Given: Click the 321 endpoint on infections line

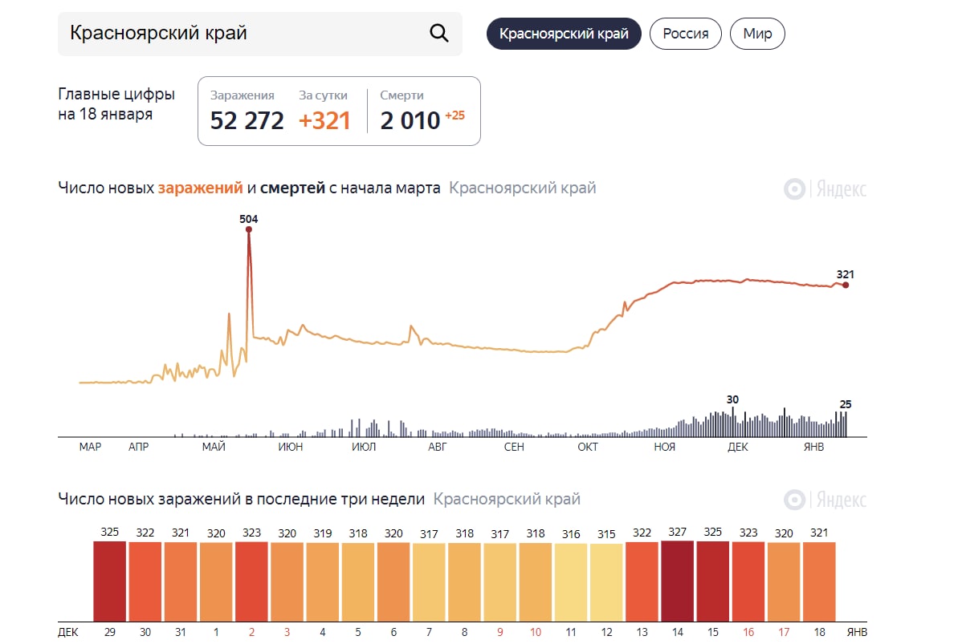Looking at the screenshot, I should tap(846, 285).
